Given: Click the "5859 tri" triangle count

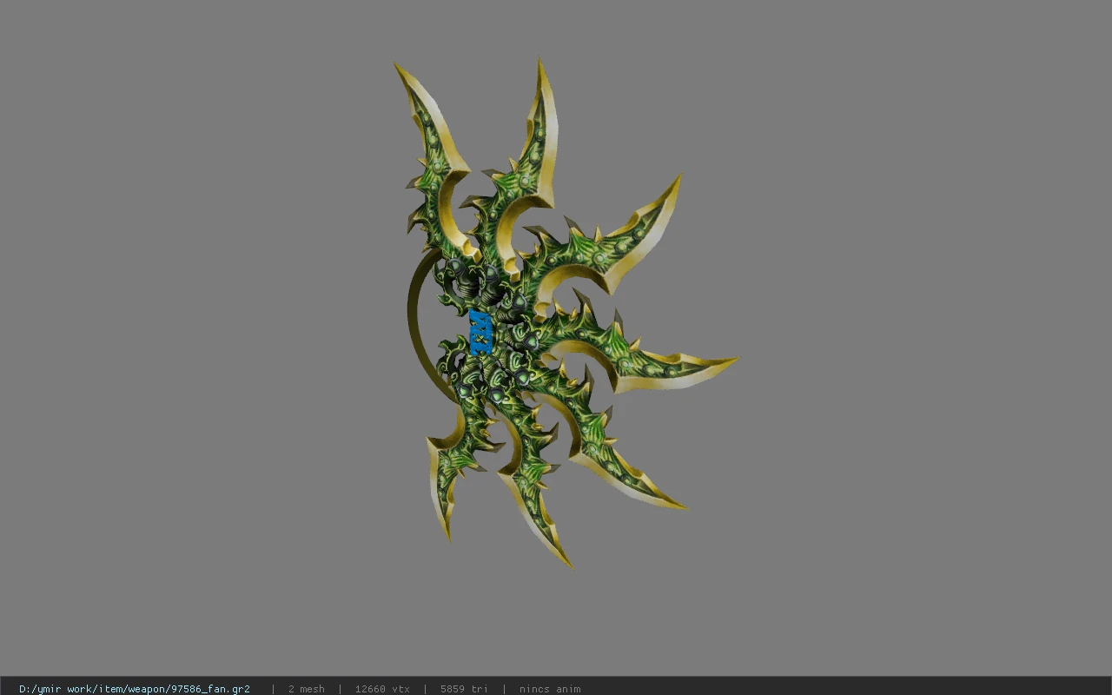Looking at the screenshot, I should click(x=464, y=689).
